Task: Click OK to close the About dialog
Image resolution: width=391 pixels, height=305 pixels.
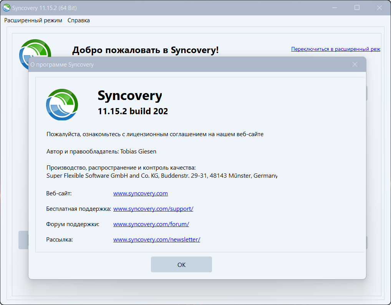Action: coord(181,265)
